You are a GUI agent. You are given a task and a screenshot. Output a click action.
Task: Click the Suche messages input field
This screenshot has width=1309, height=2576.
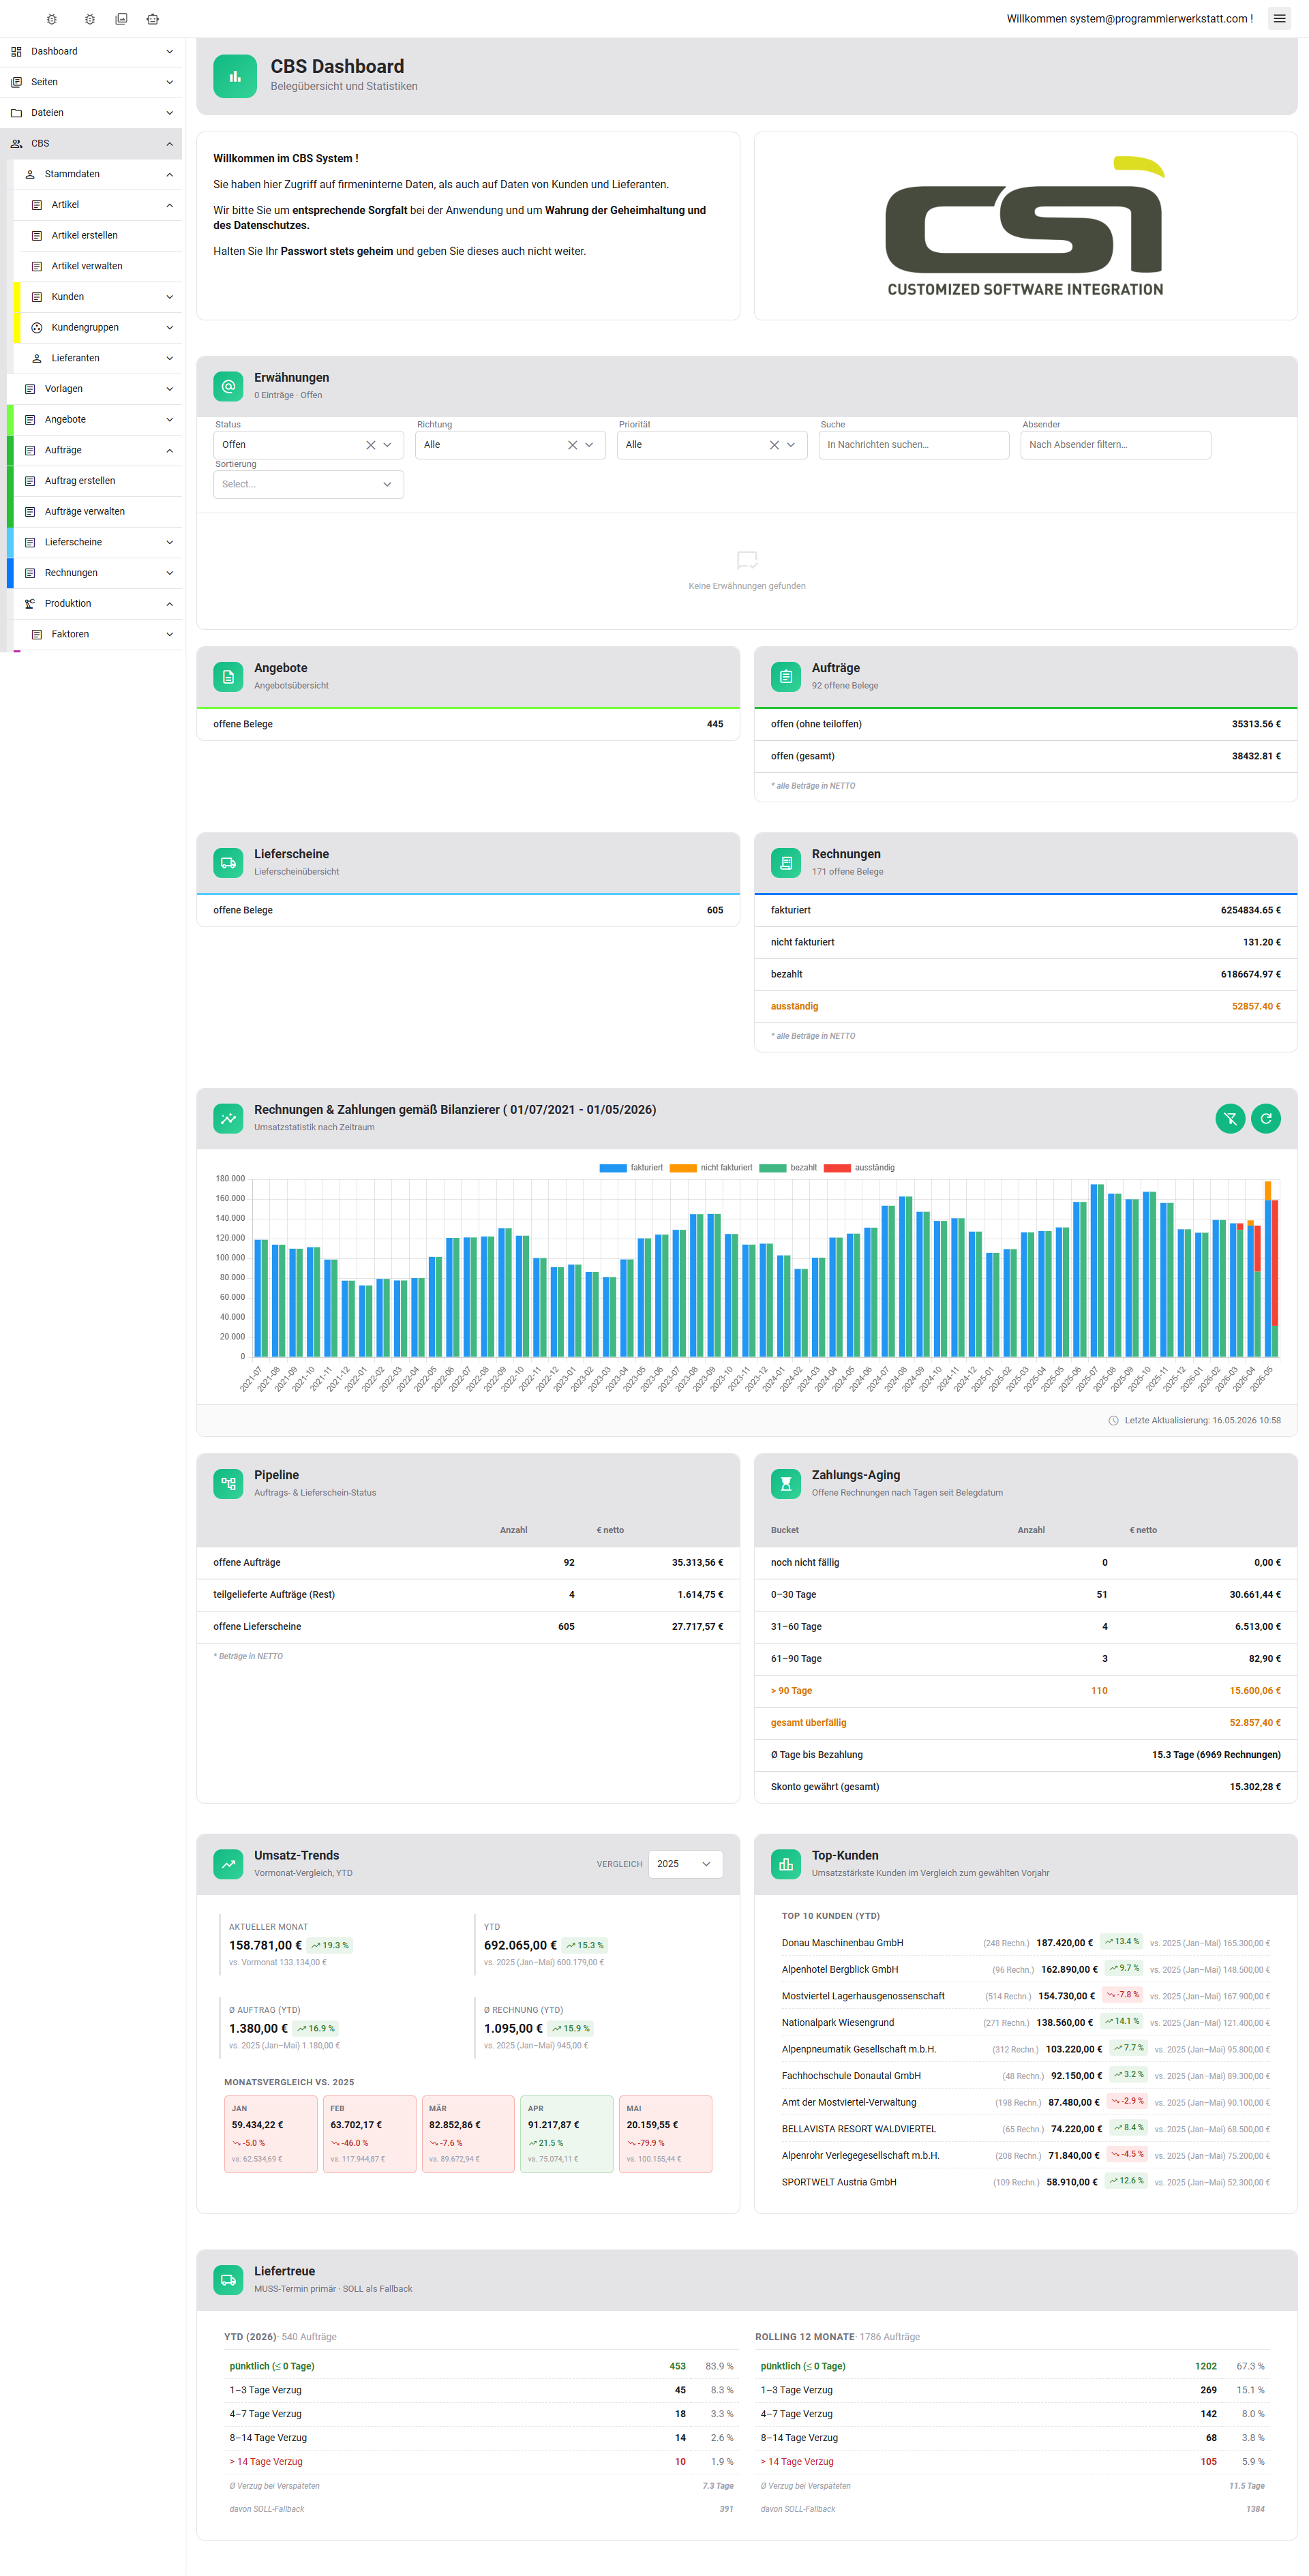point(914,445)
